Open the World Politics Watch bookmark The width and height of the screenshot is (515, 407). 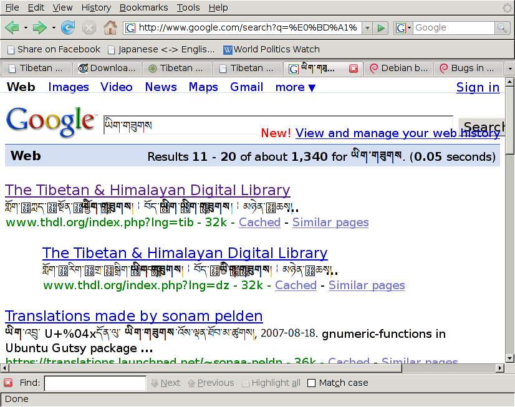(x=271, y=50)
